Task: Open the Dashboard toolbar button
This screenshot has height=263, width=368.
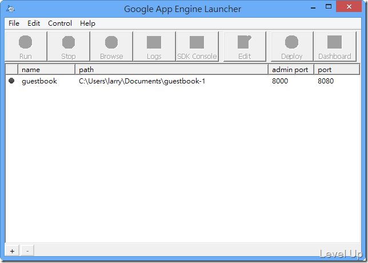Action: coord(335,46)
